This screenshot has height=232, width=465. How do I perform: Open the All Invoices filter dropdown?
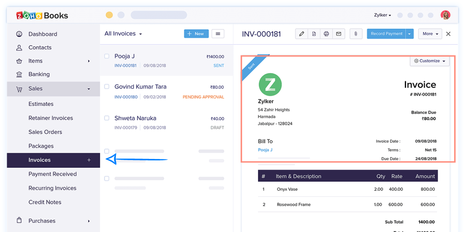tap(123, 34)
